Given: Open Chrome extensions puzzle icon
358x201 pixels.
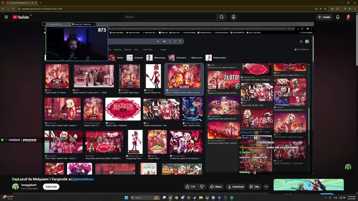Looking at the screenshot, I should 337,9.
